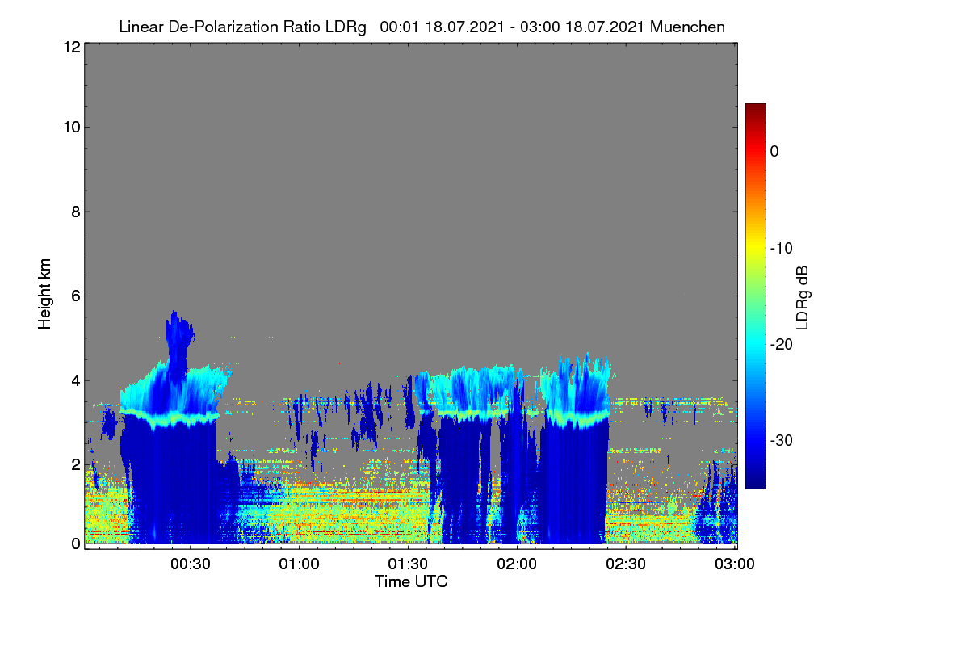Screen dimensions: 969x646
Task: Click the plot title mentioning Muenchen
Action: (422, 27)
